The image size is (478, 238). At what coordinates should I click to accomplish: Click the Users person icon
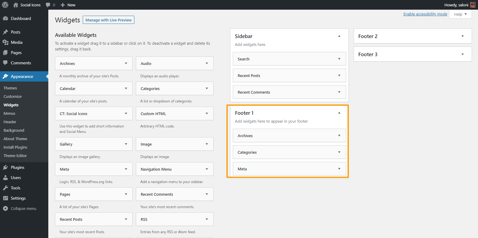click(5, 178)
